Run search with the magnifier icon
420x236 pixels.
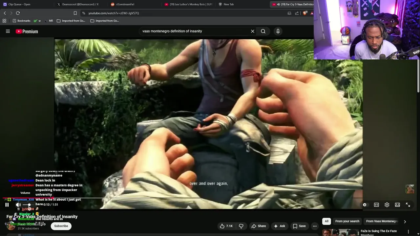pos(263,31)
